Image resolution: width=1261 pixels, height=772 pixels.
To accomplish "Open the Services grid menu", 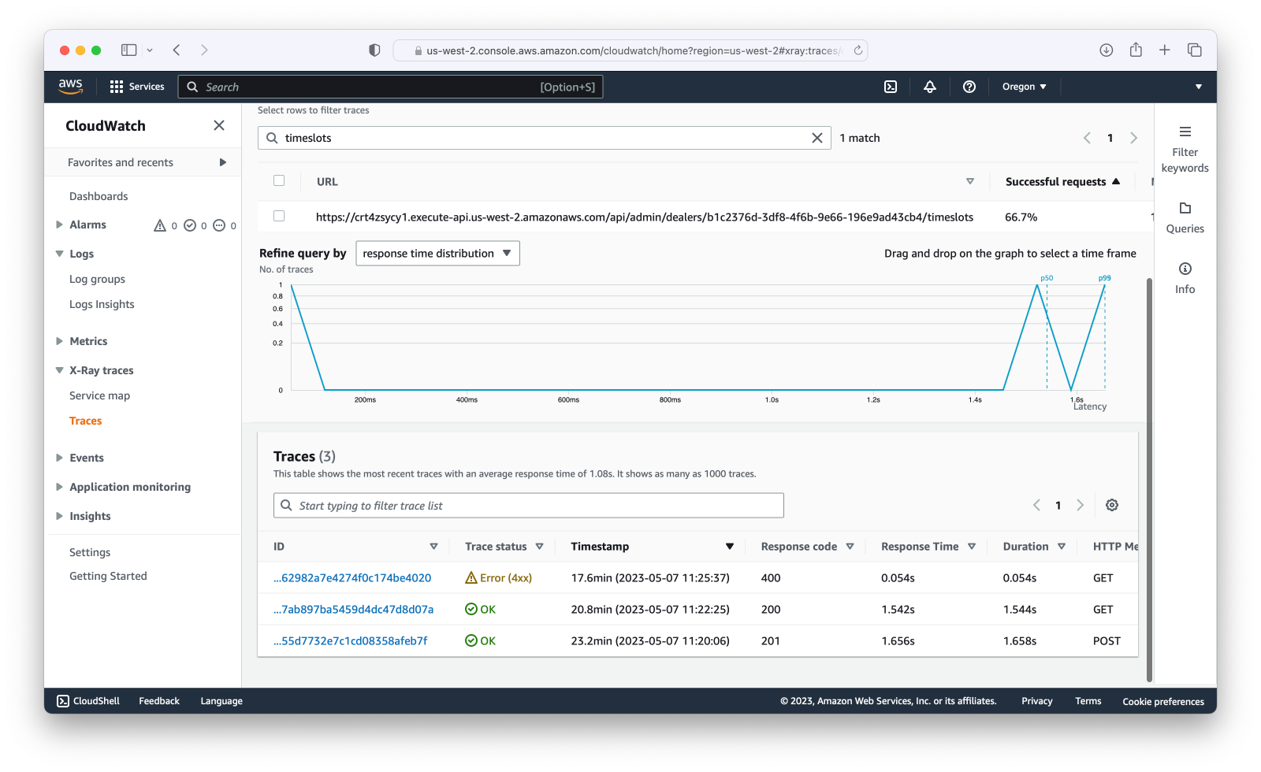I will coord(137,87).
